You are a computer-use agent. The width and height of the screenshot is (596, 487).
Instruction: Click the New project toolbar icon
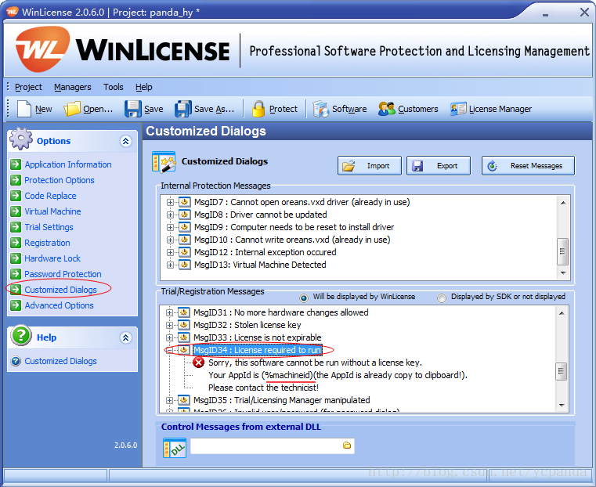[24, 109]
